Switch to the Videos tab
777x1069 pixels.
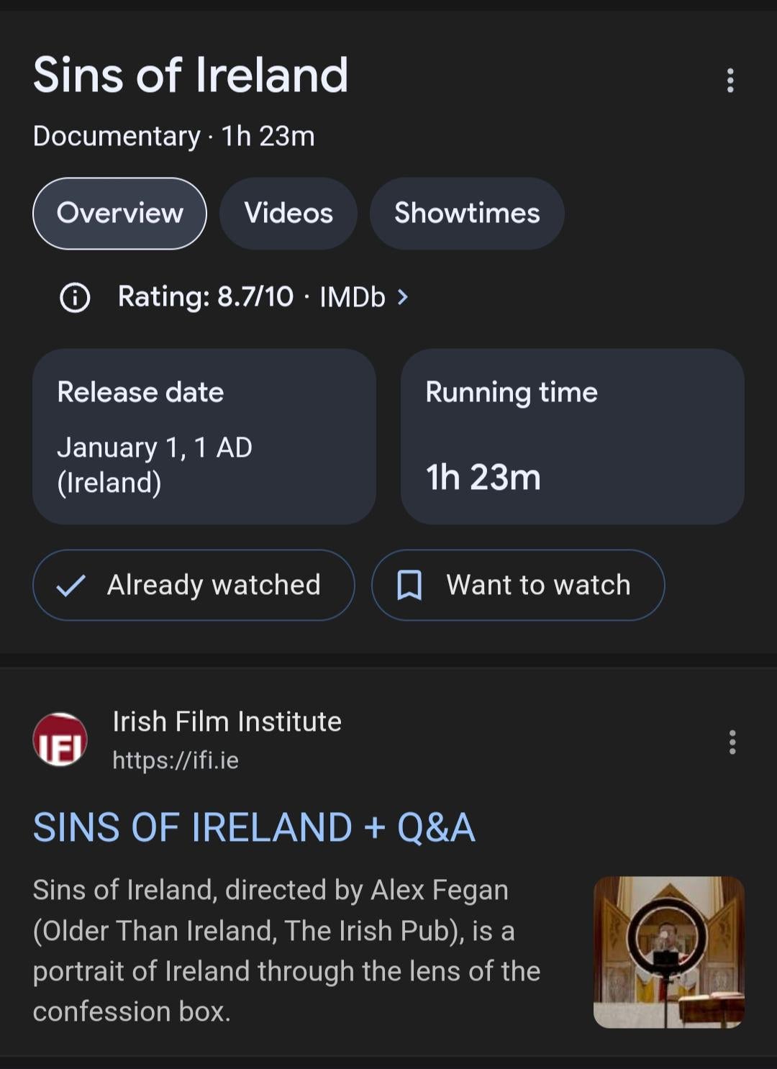pyautogui.click(x=288, y=213)
